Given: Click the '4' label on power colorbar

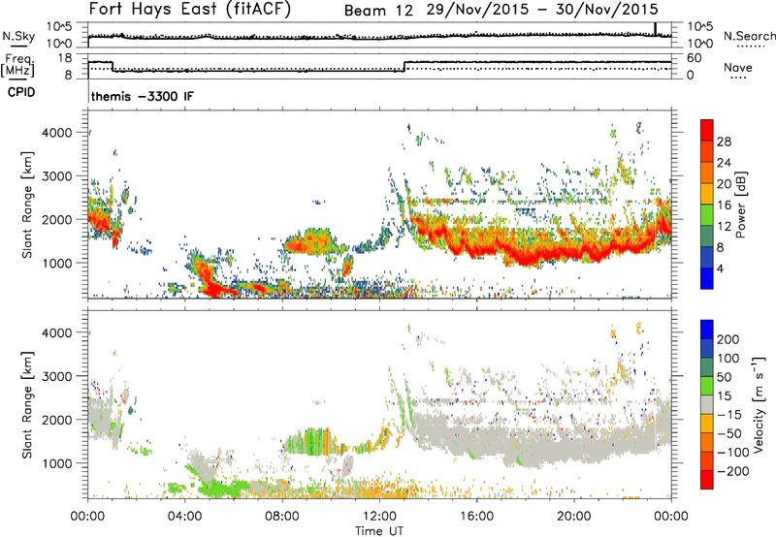Looking at the screenshot, I should (x=720, y=268).
